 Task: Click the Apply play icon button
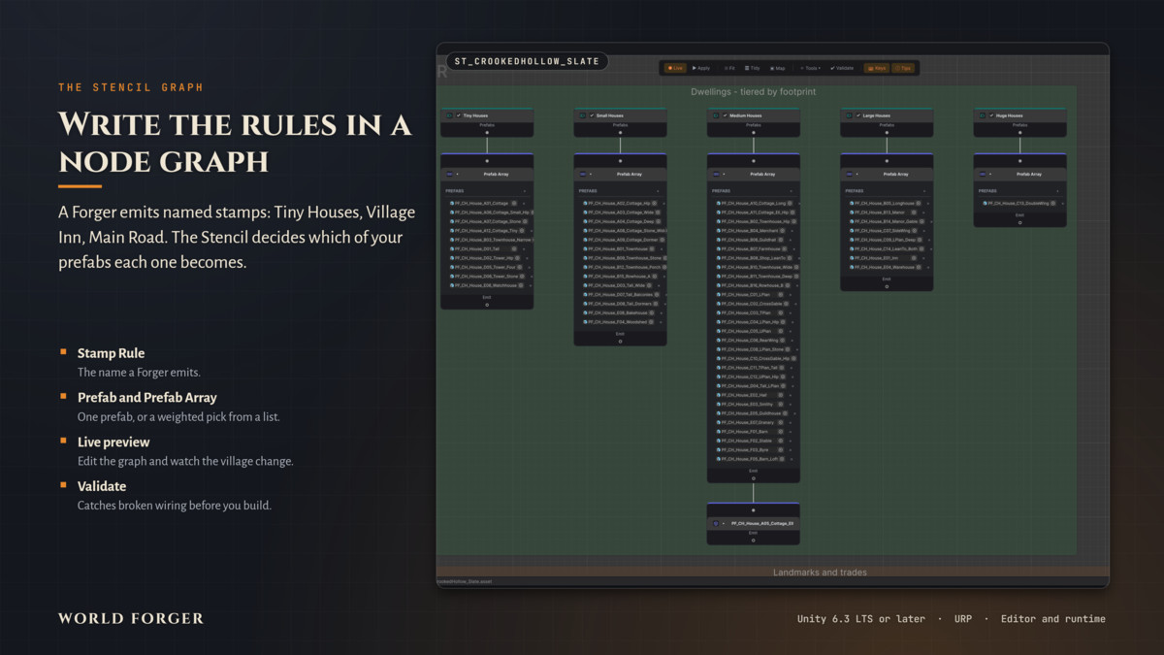(x=700, y=68)
